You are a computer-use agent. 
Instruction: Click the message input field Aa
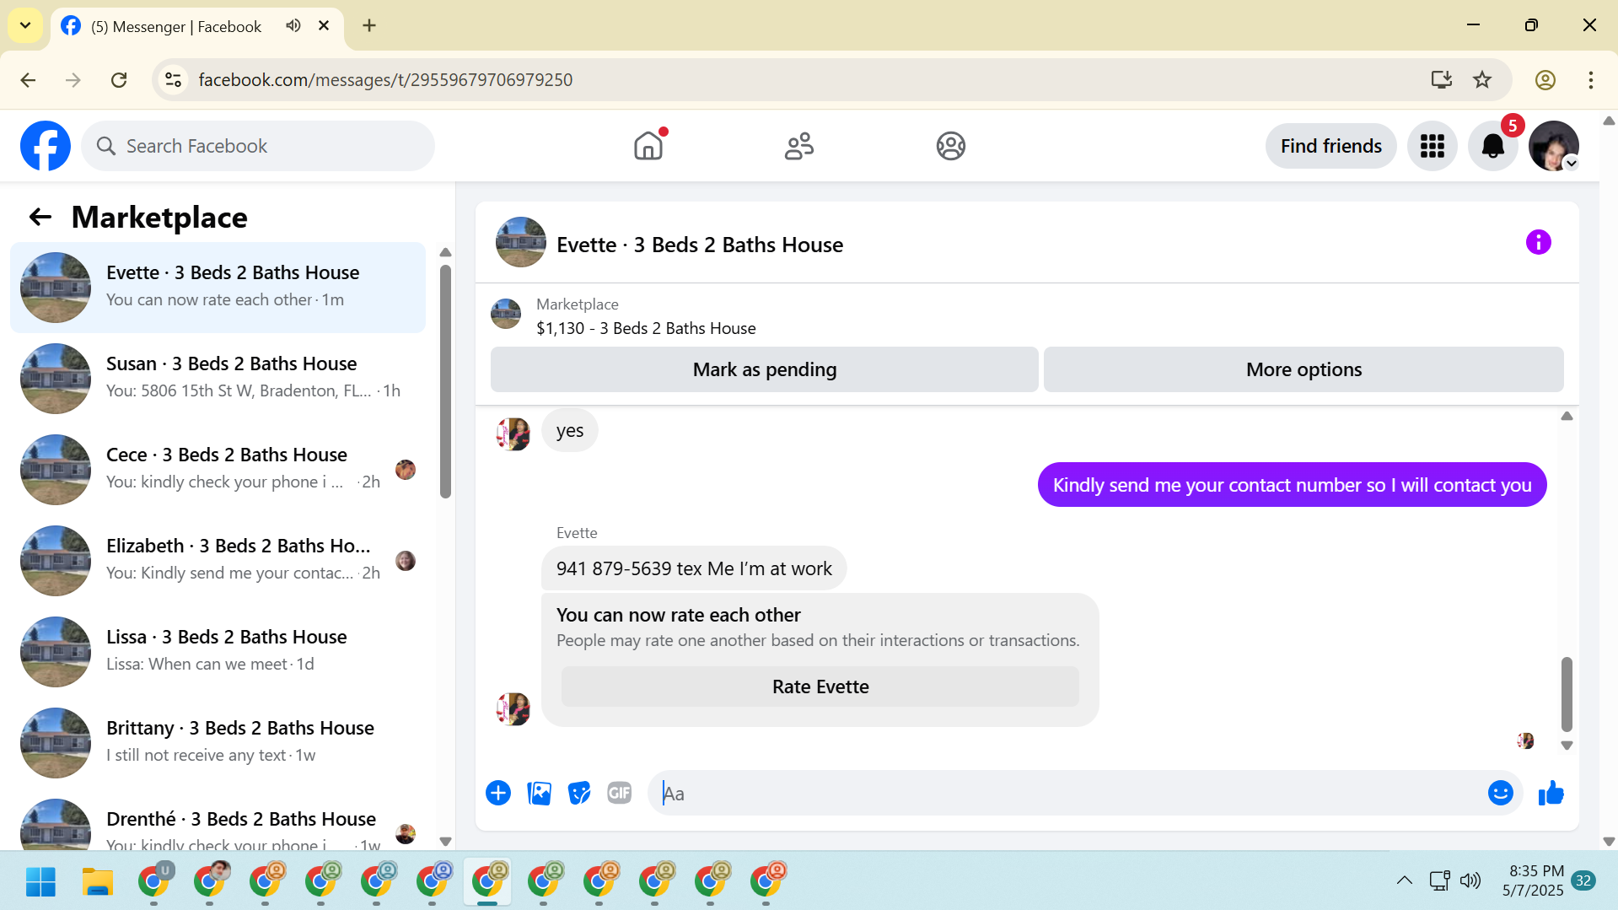pyautogui.click(x=1067, y=793)
